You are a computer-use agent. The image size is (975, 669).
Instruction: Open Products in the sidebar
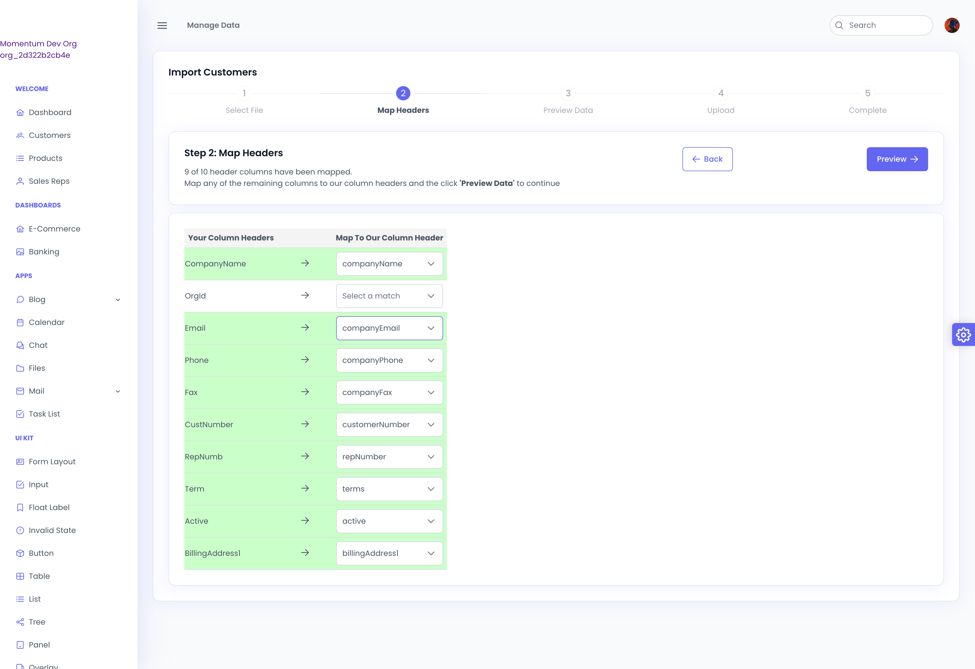[x=45, y=158]
